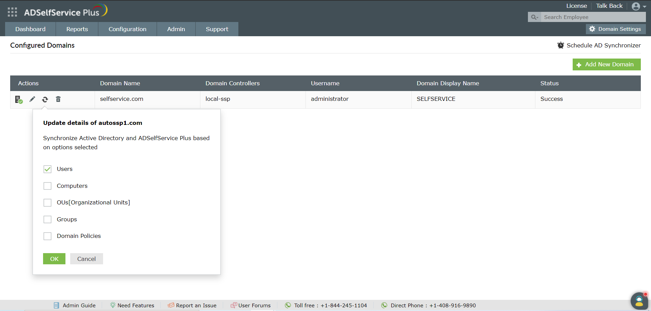Click the direct phone number +1-408-916-9890

453,305
